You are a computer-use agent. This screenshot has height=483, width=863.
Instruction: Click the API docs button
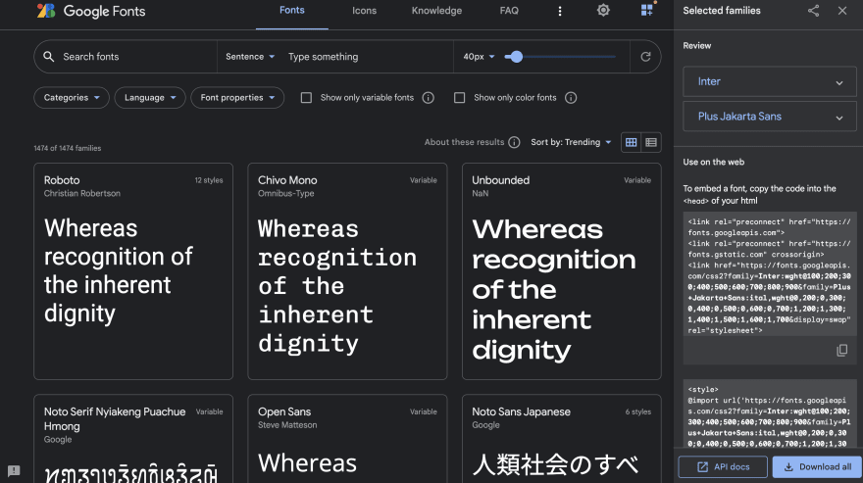click(x=723, y=467)
